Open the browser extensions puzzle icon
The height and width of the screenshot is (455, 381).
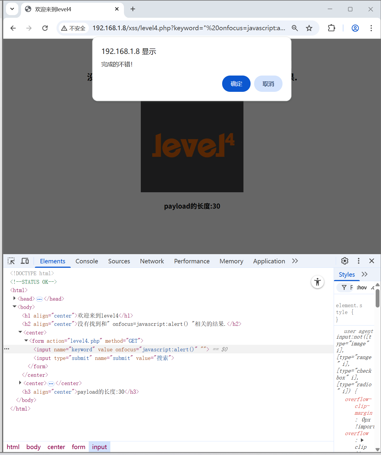click(331, 28)
